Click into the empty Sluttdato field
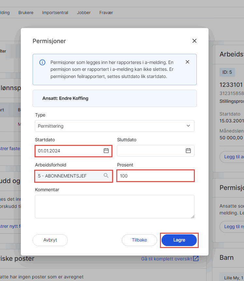Viewport: 244px width, 281px height. (x=151, y=151)
